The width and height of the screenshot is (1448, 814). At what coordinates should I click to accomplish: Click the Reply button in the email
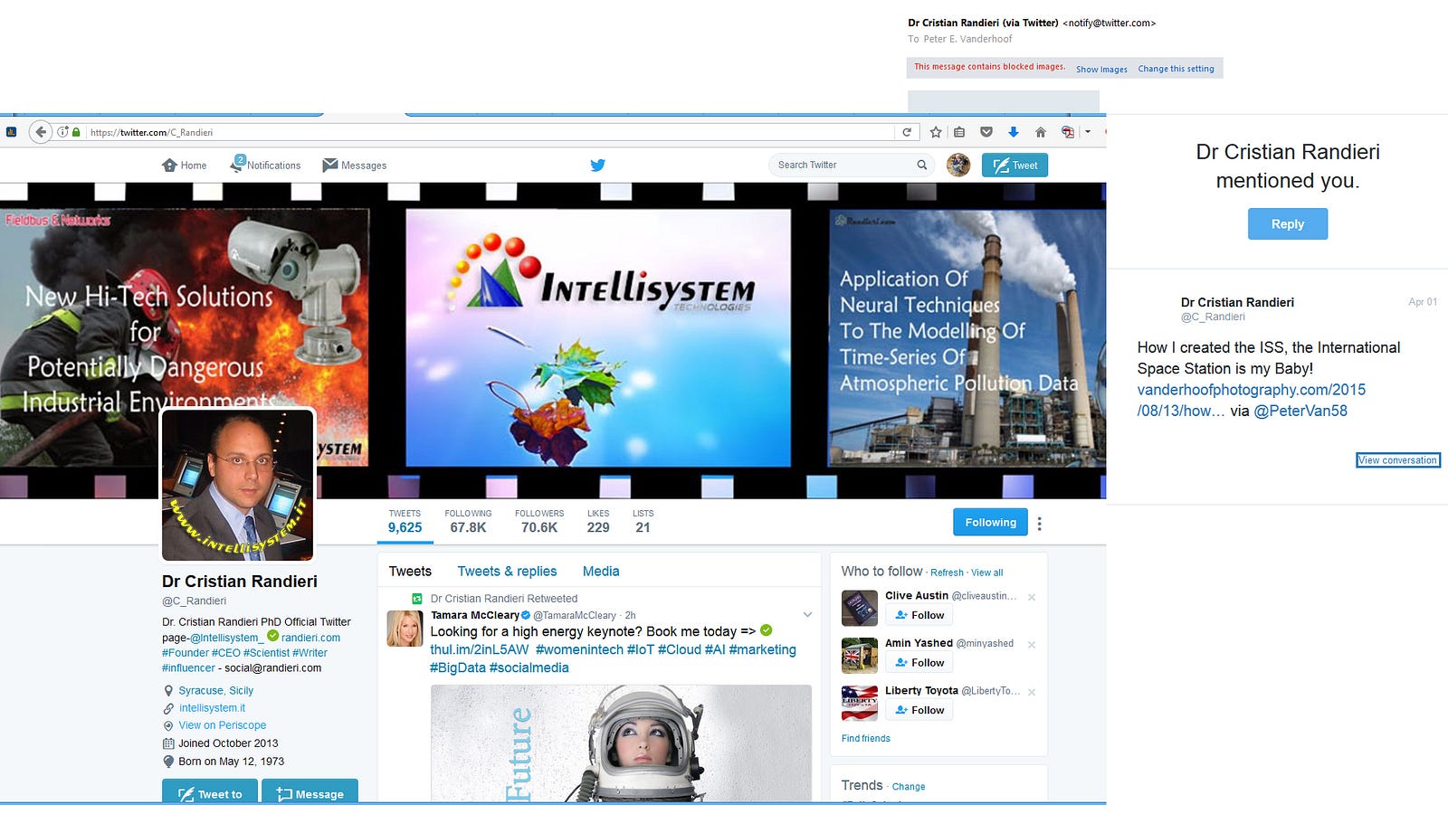pyautogui.click(x=1287, y=223)
